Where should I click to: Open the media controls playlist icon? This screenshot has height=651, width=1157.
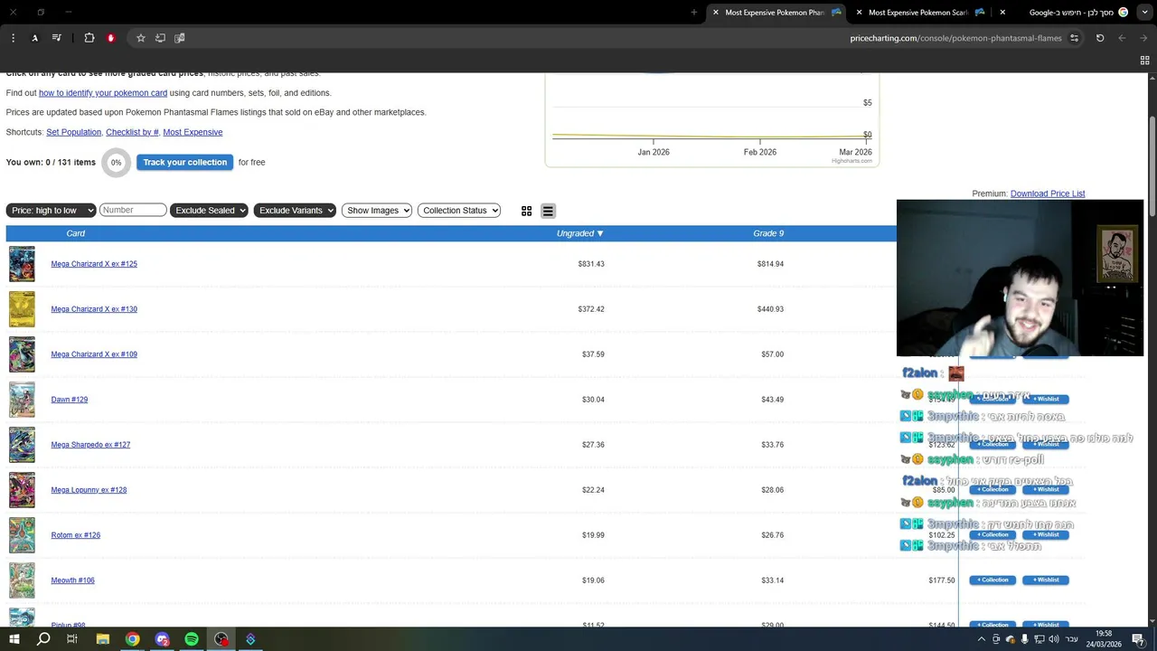click(x=56, y=38)
